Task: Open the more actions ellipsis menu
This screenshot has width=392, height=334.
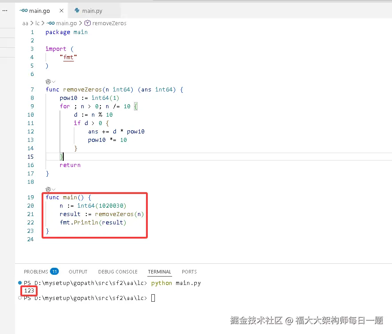Action: pyautogui.click(x=5, y=11)
